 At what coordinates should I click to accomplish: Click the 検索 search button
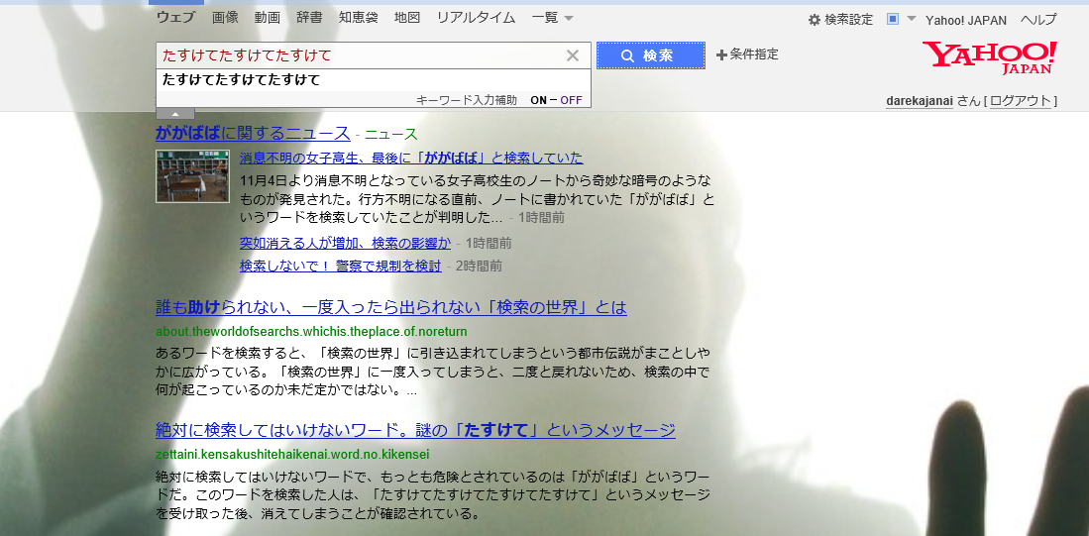650,55
